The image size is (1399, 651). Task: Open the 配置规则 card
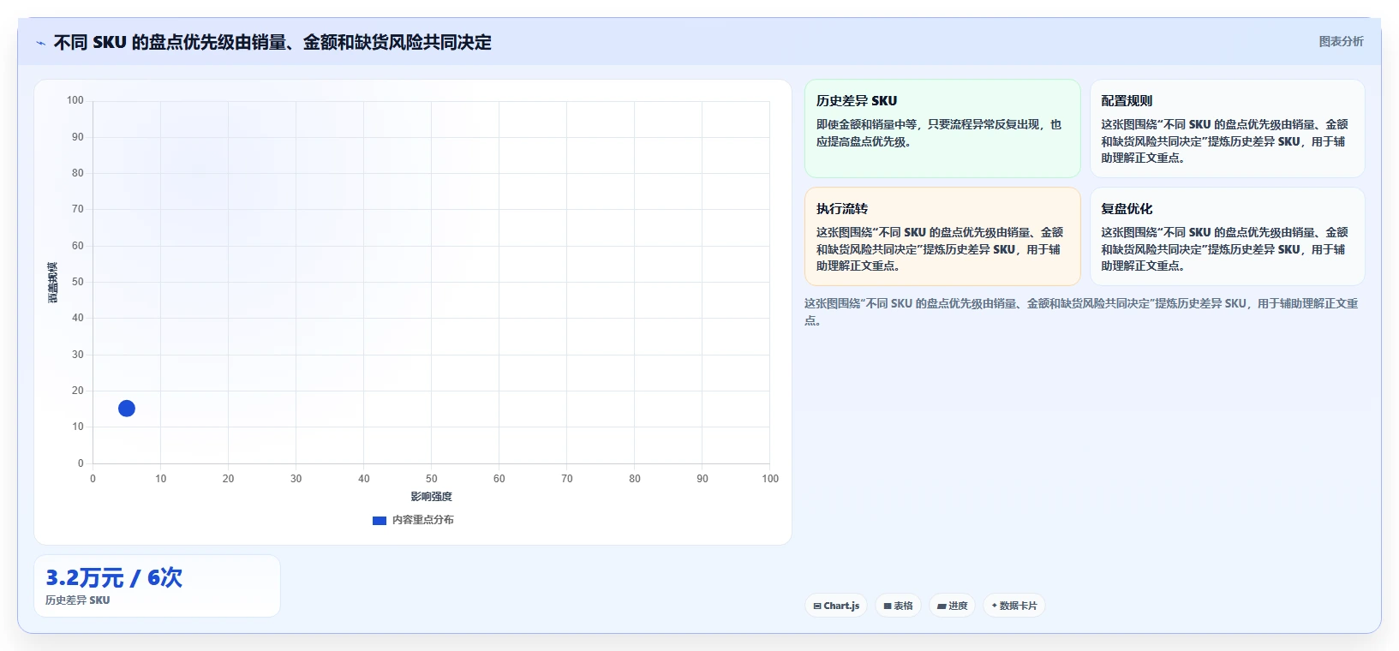1227,128
